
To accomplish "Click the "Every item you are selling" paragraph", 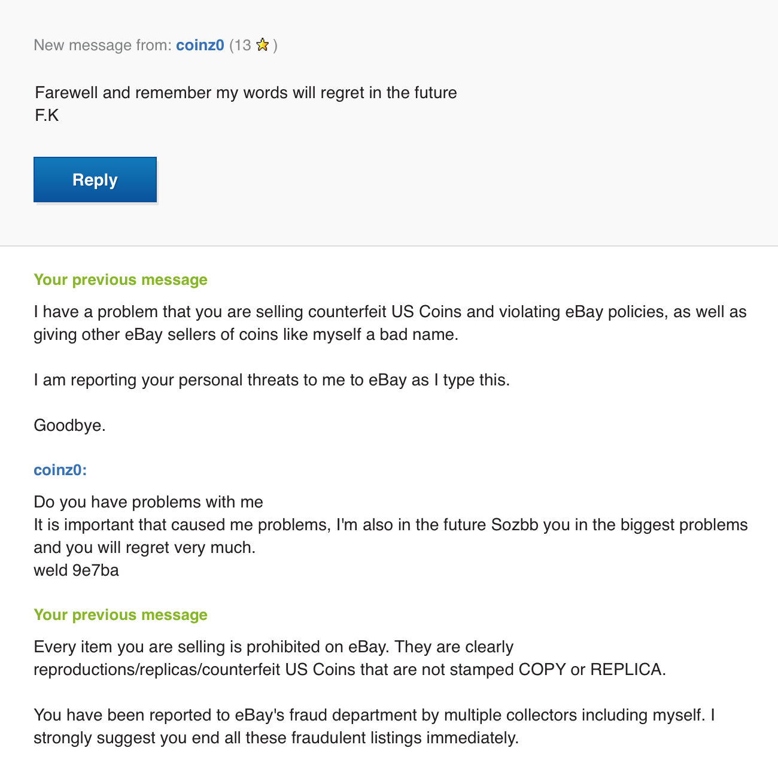I will coord(273,647).
